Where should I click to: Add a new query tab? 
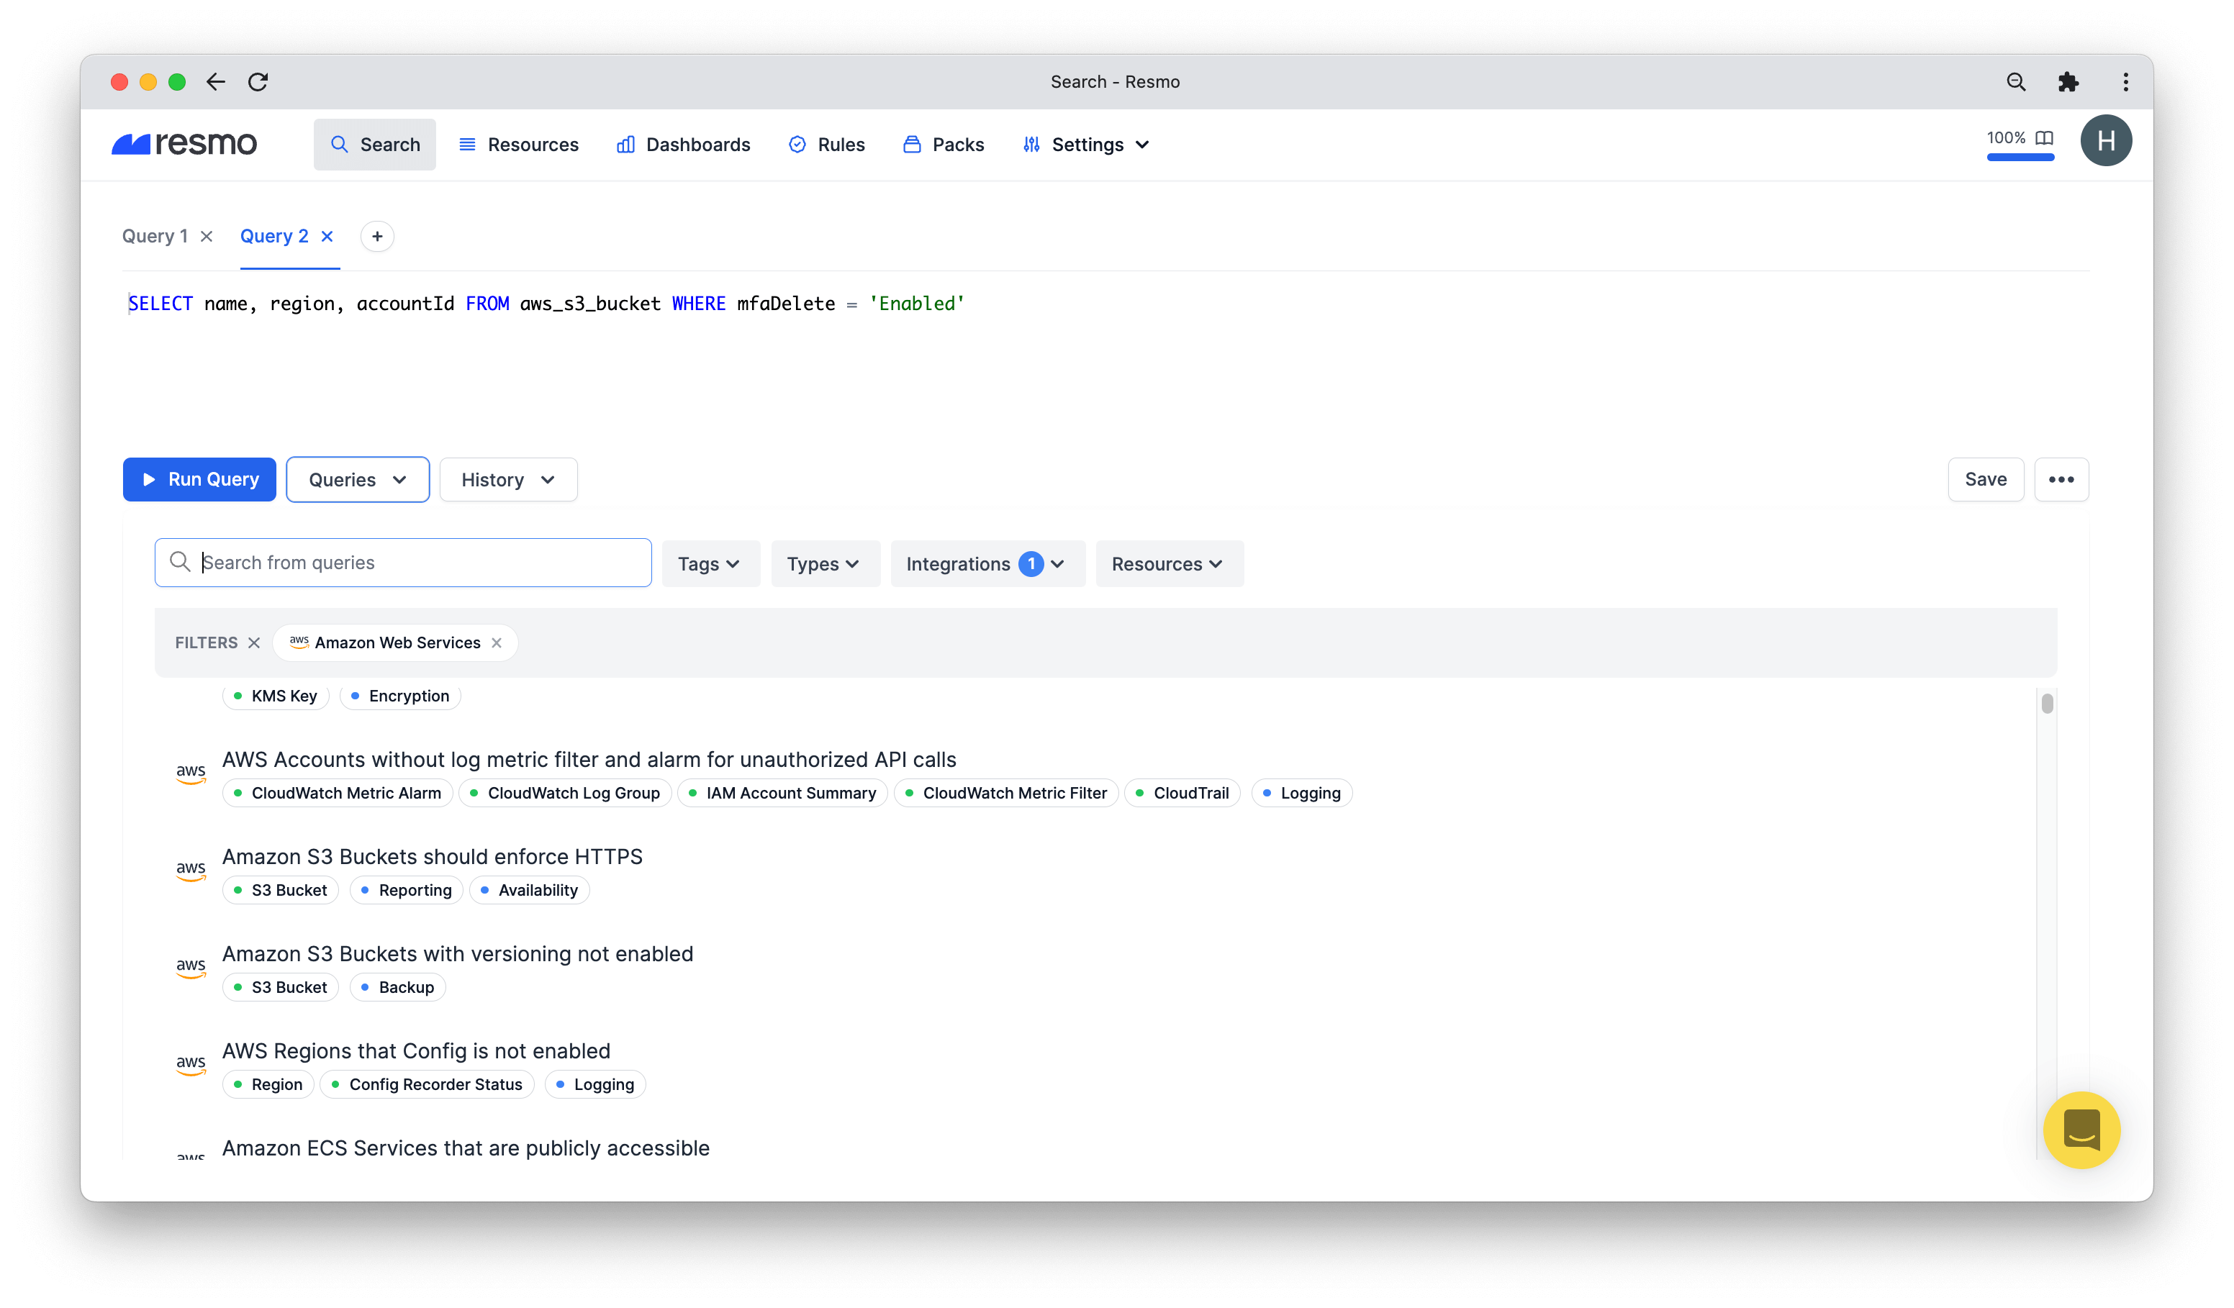(378, 236)
